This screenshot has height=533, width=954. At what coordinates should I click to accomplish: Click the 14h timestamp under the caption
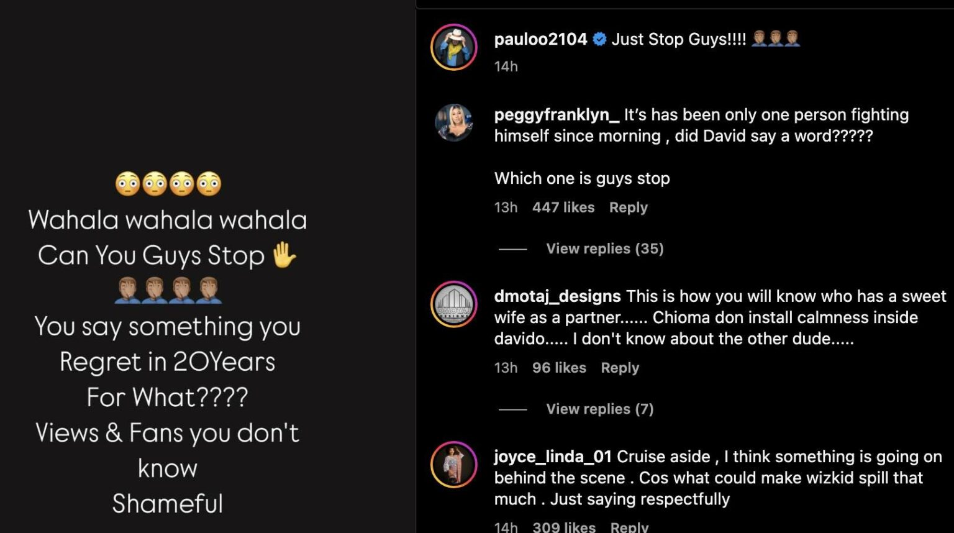click(x=506, y=66)
